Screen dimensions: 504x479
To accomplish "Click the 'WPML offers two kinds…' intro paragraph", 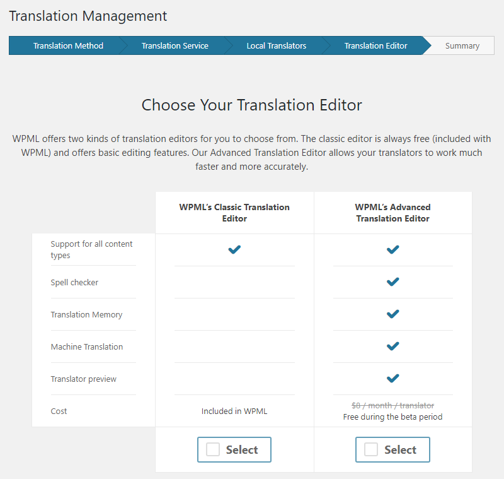I will coord(251,153).
